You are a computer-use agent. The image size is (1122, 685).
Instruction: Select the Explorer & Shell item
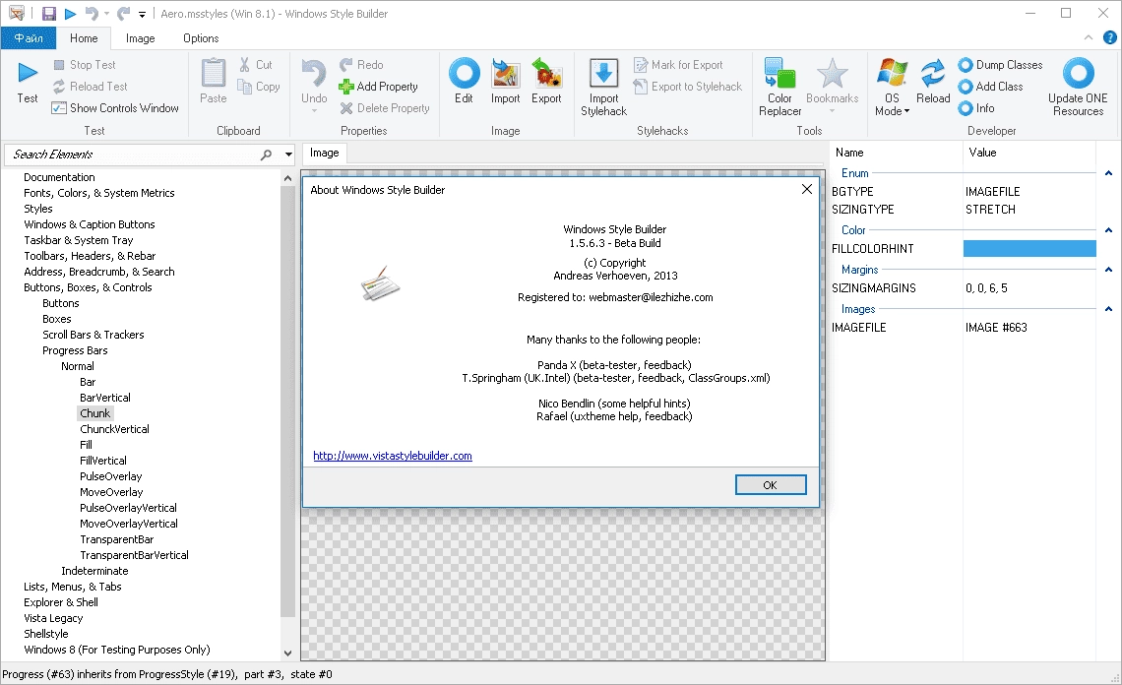61,602
